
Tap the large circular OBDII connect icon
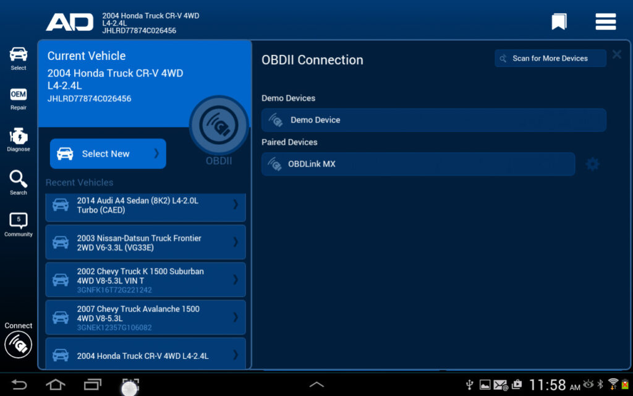tap(218, 124)
